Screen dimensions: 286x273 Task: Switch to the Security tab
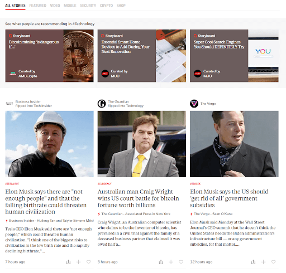pos(88,6)
